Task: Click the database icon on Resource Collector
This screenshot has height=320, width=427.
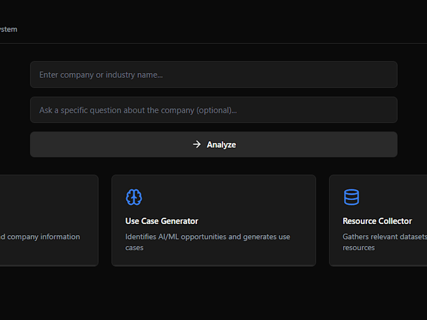Action: click(x=351, y=197)
